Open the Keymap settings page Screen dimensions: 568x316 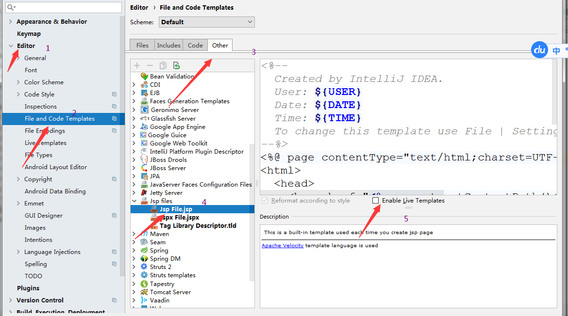(29, 33)
